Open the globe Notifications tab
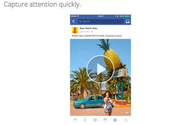Viewport: 195px width, 125px height. click(116, 120)
